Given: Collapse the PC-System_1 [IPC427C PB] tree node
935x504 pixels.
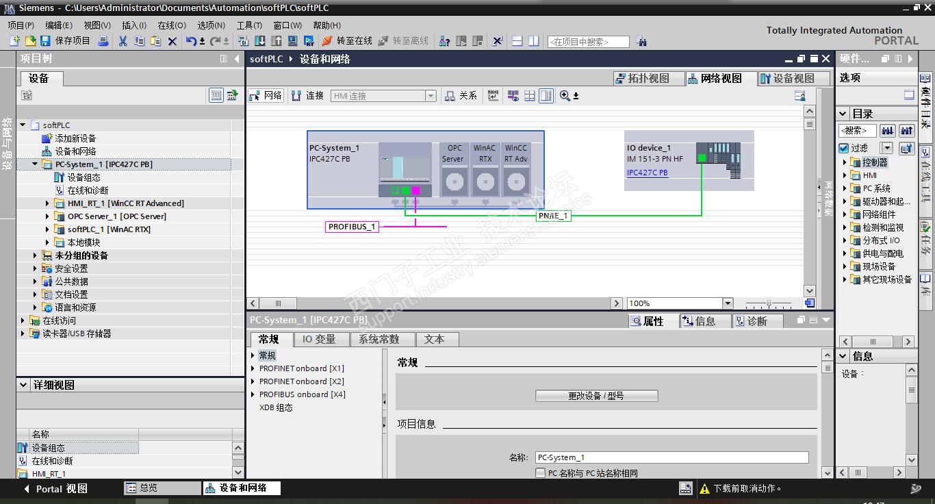Looking at the screenshot, I should point(36,164).
